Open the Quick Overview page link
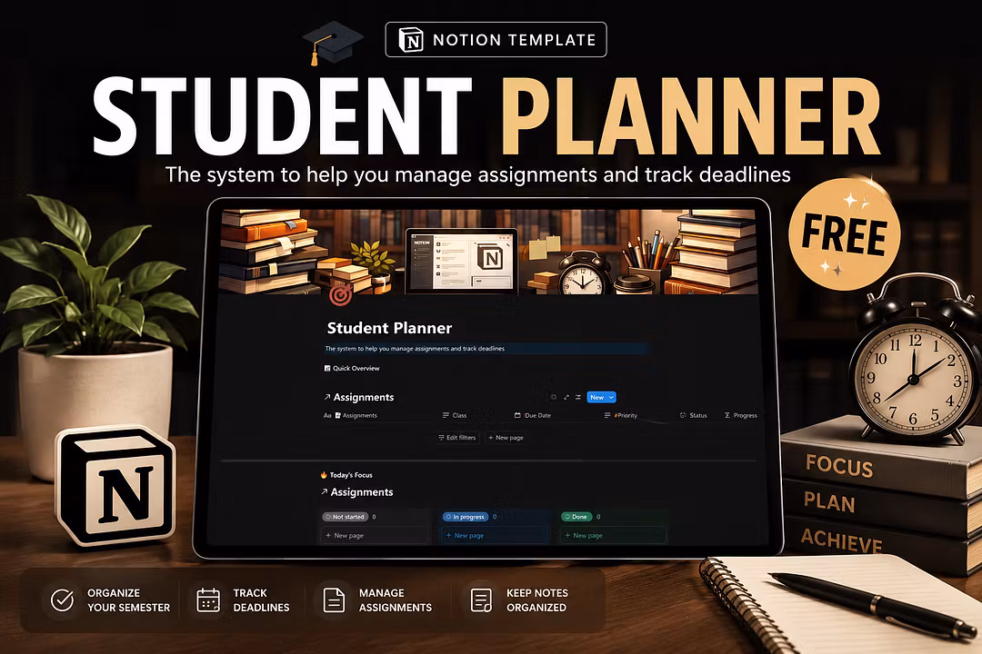982x654 pixels. pyautogui.click(x=351, y=368)
